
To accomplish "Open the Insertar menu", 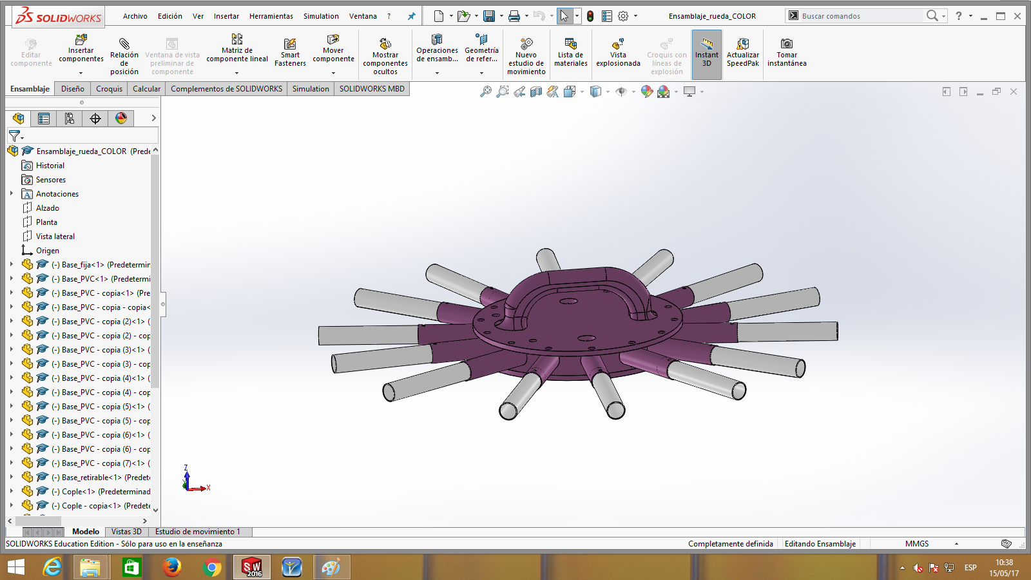I will [226, 16].
